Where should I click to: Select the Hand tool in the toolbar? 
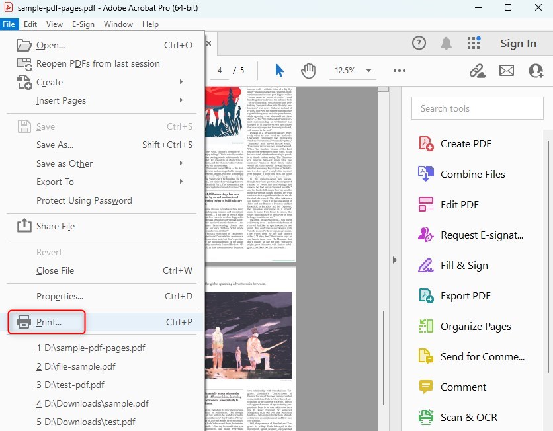point(308,69)
